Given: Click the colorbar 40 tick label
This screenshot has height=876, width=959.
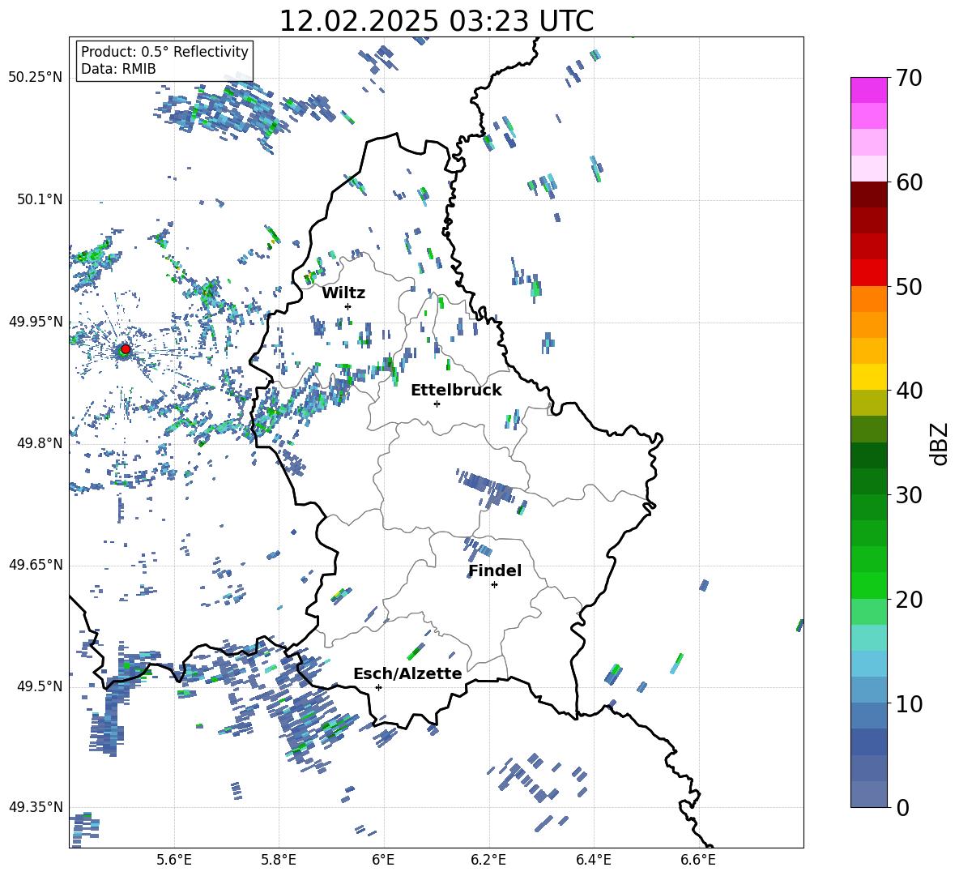Looking at the screenshot, I should (x=909, y=391).
